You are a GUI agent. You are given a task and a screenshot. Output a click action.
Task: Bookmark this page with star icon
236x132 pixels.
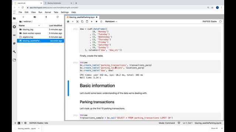[x=212, y=7]
